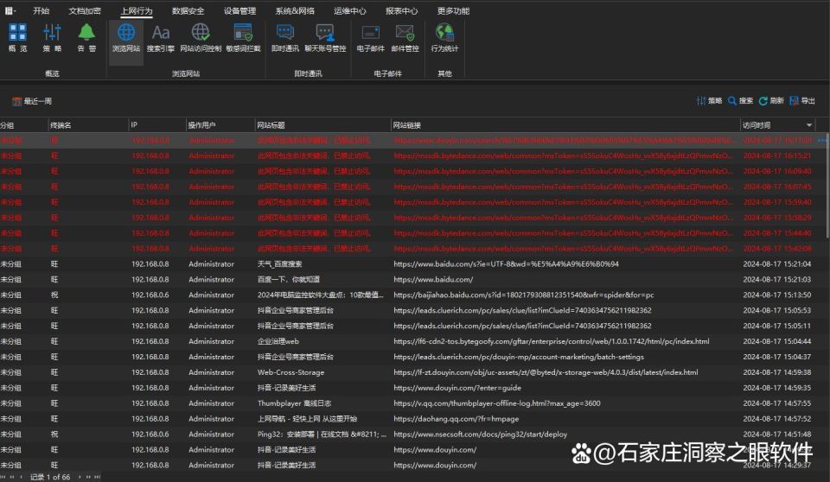830x482 pixels.
Task: Sort by the IP column header
Action: tap(156, 125)
